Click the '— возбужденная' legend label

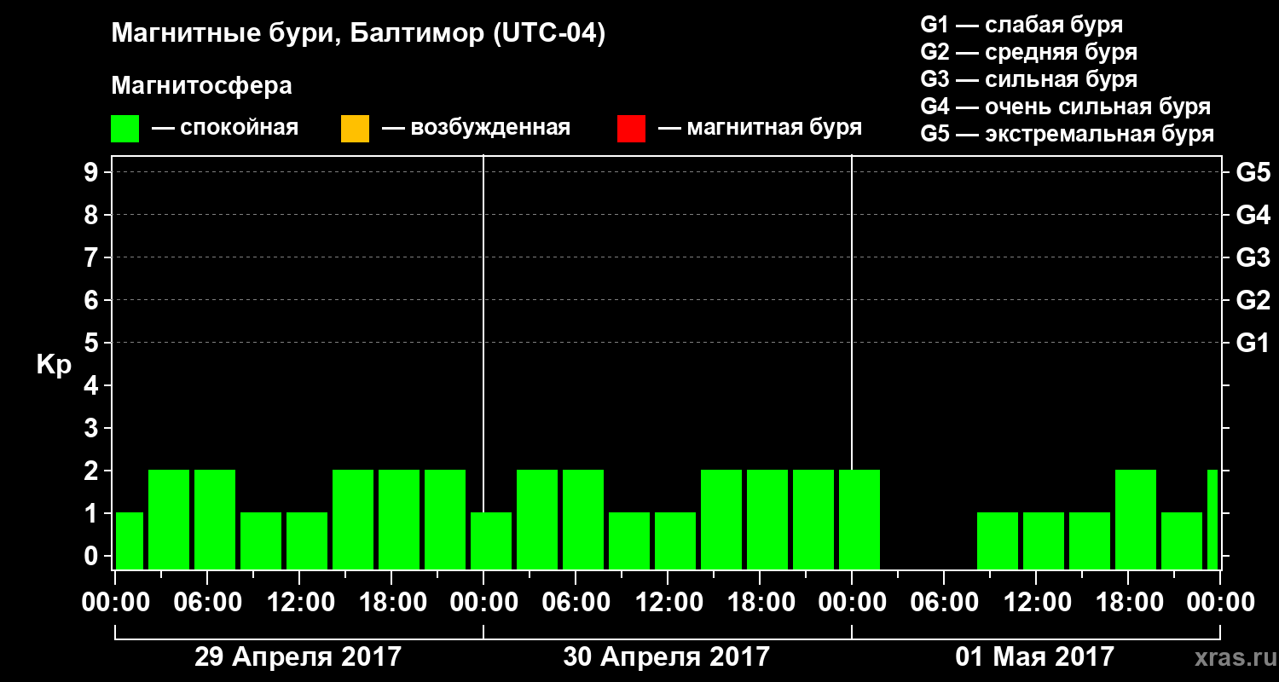tap(476, 128)
